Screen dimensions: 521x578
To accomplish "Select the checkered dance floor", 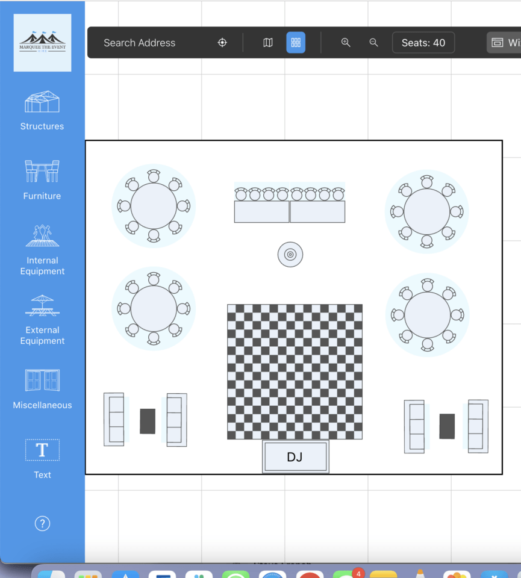I will (295, 371).
